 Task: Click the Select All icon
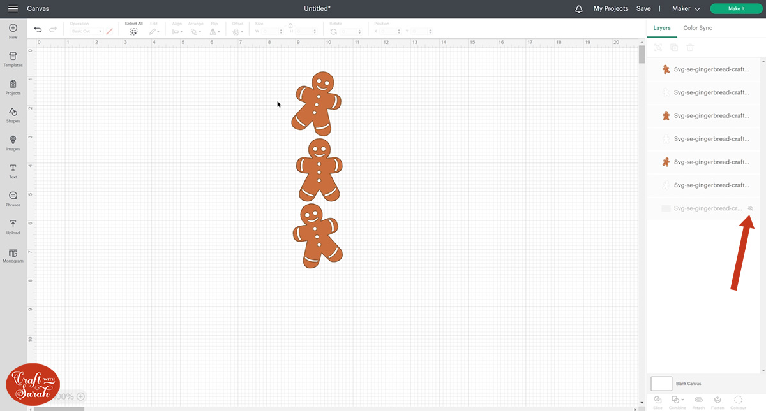133,31
